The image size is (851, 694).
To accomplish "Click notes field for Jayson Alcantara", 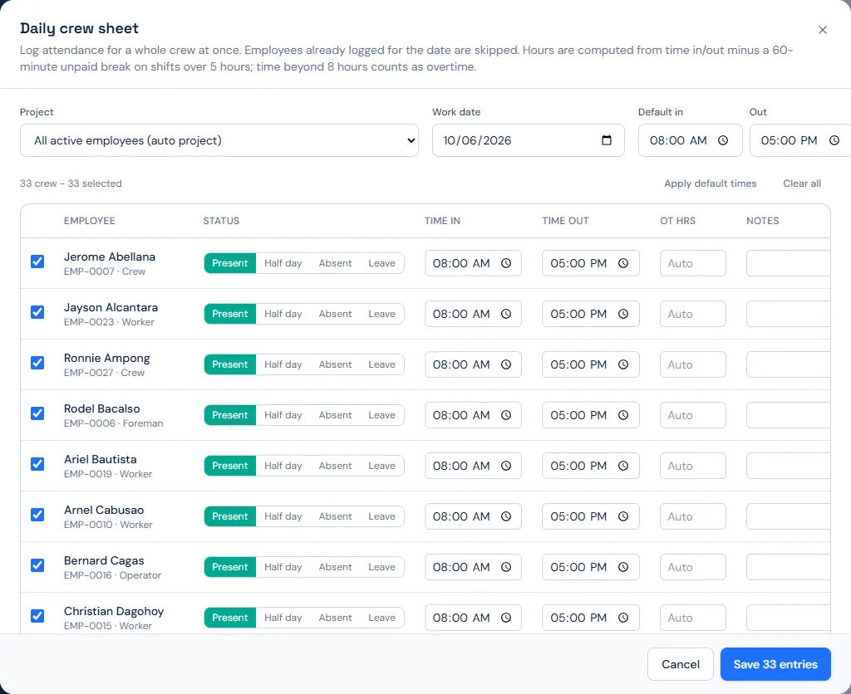I will (x=788, y=314).
